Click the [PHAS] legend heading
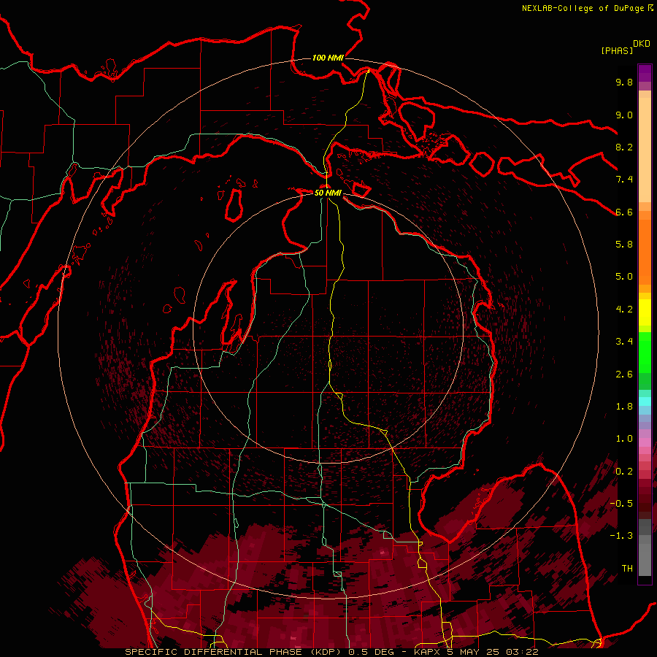 point(617,50)
